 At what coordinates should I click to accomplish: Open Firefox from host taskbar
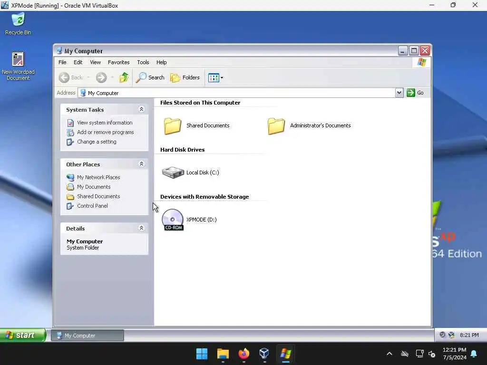244,354
